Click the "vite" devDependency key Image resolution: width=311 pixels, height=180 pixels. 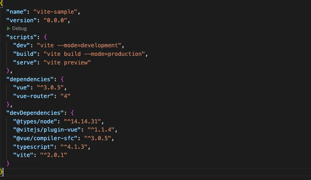click(x=23, y=155)
